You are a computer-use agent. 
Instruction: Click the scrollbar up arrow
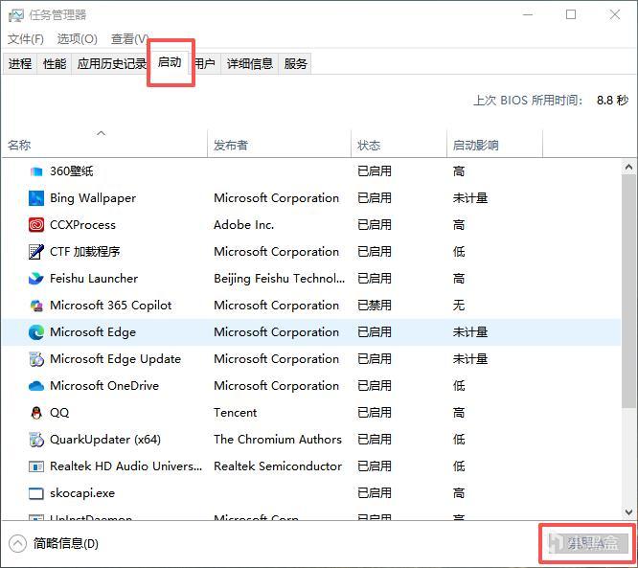628,167
